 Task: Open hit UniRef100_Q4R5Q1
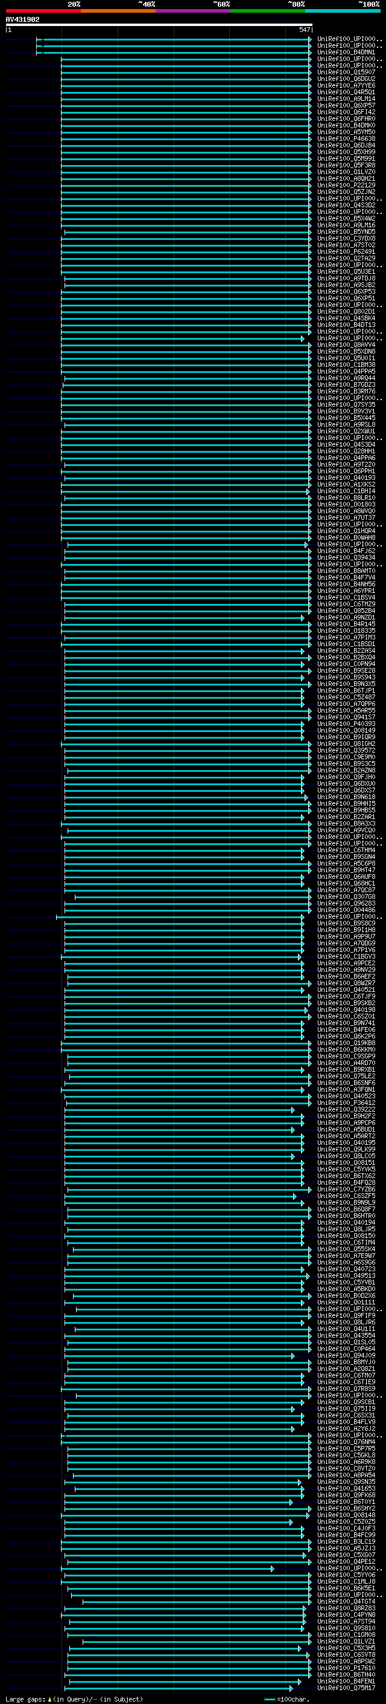click(x=346, y=92)
